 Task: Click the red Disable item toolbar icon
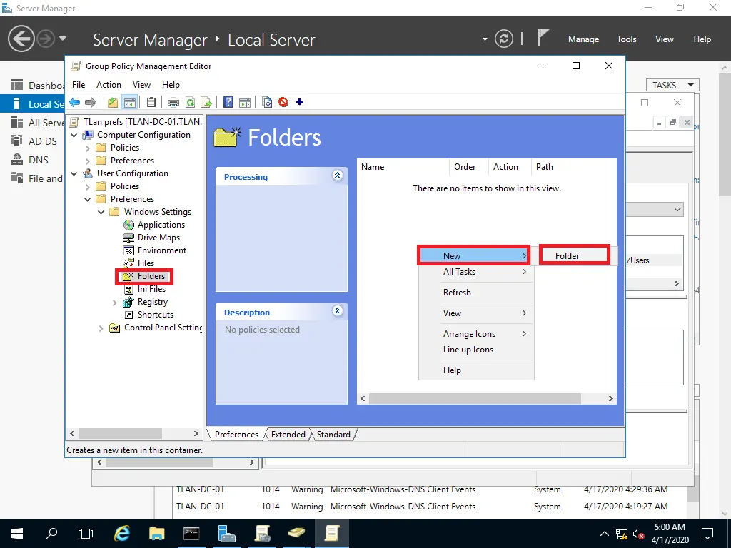pos(283,101)
